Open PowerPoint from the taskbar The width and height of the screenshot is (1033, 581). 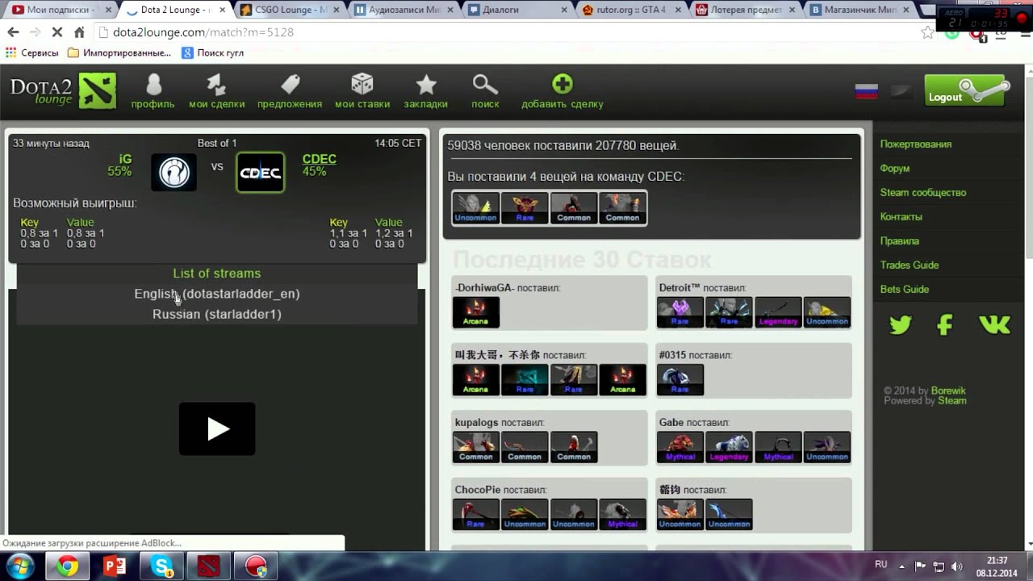[x=115, y=566]
